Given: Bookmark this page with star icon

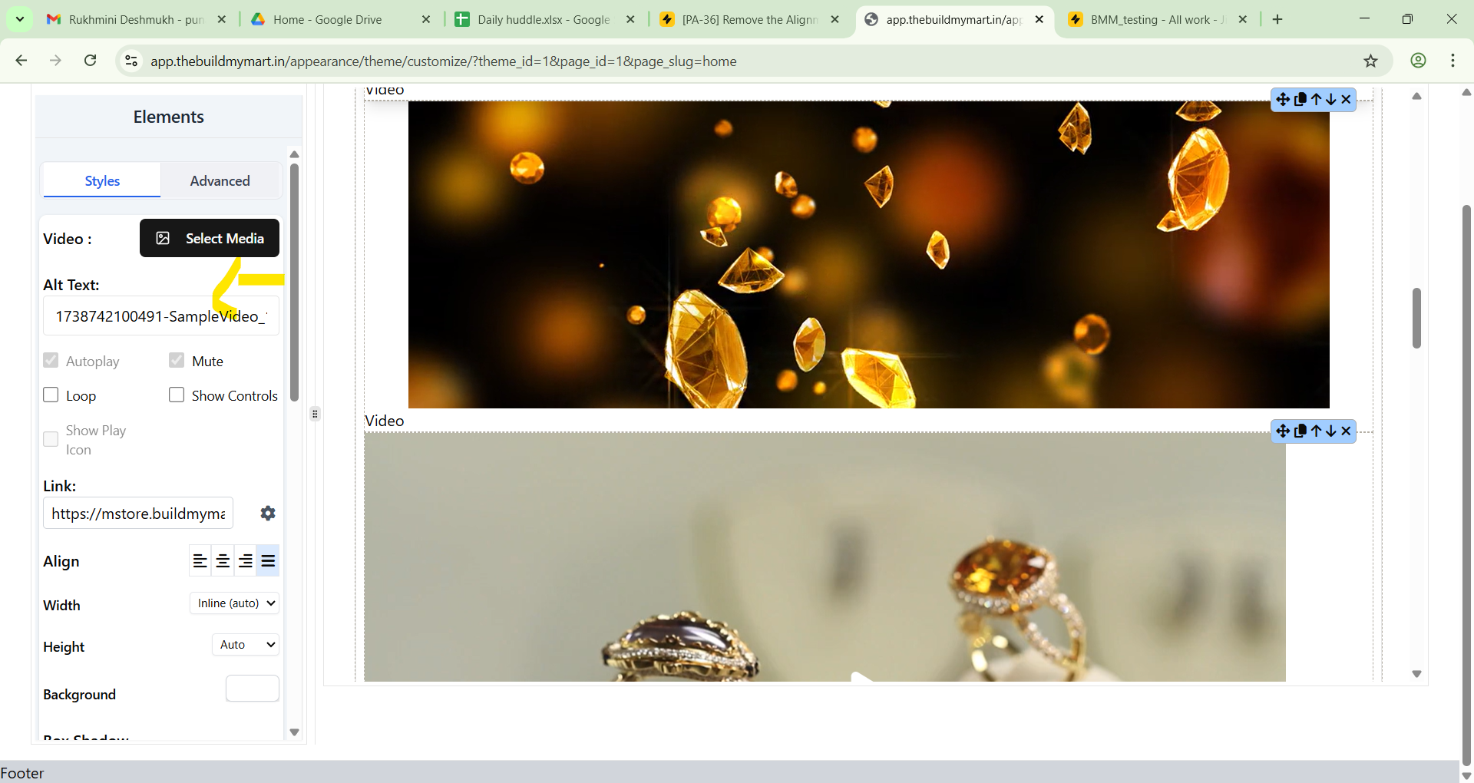Looking at the screenshot, I should (1370, 61).
